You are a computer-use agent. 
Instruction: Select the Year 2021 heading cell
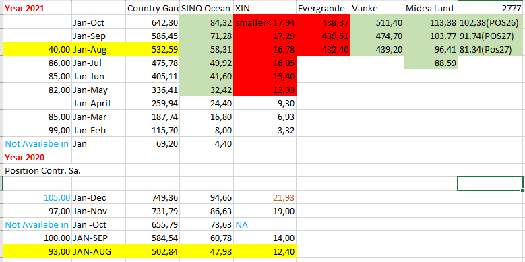pos(38,8)
